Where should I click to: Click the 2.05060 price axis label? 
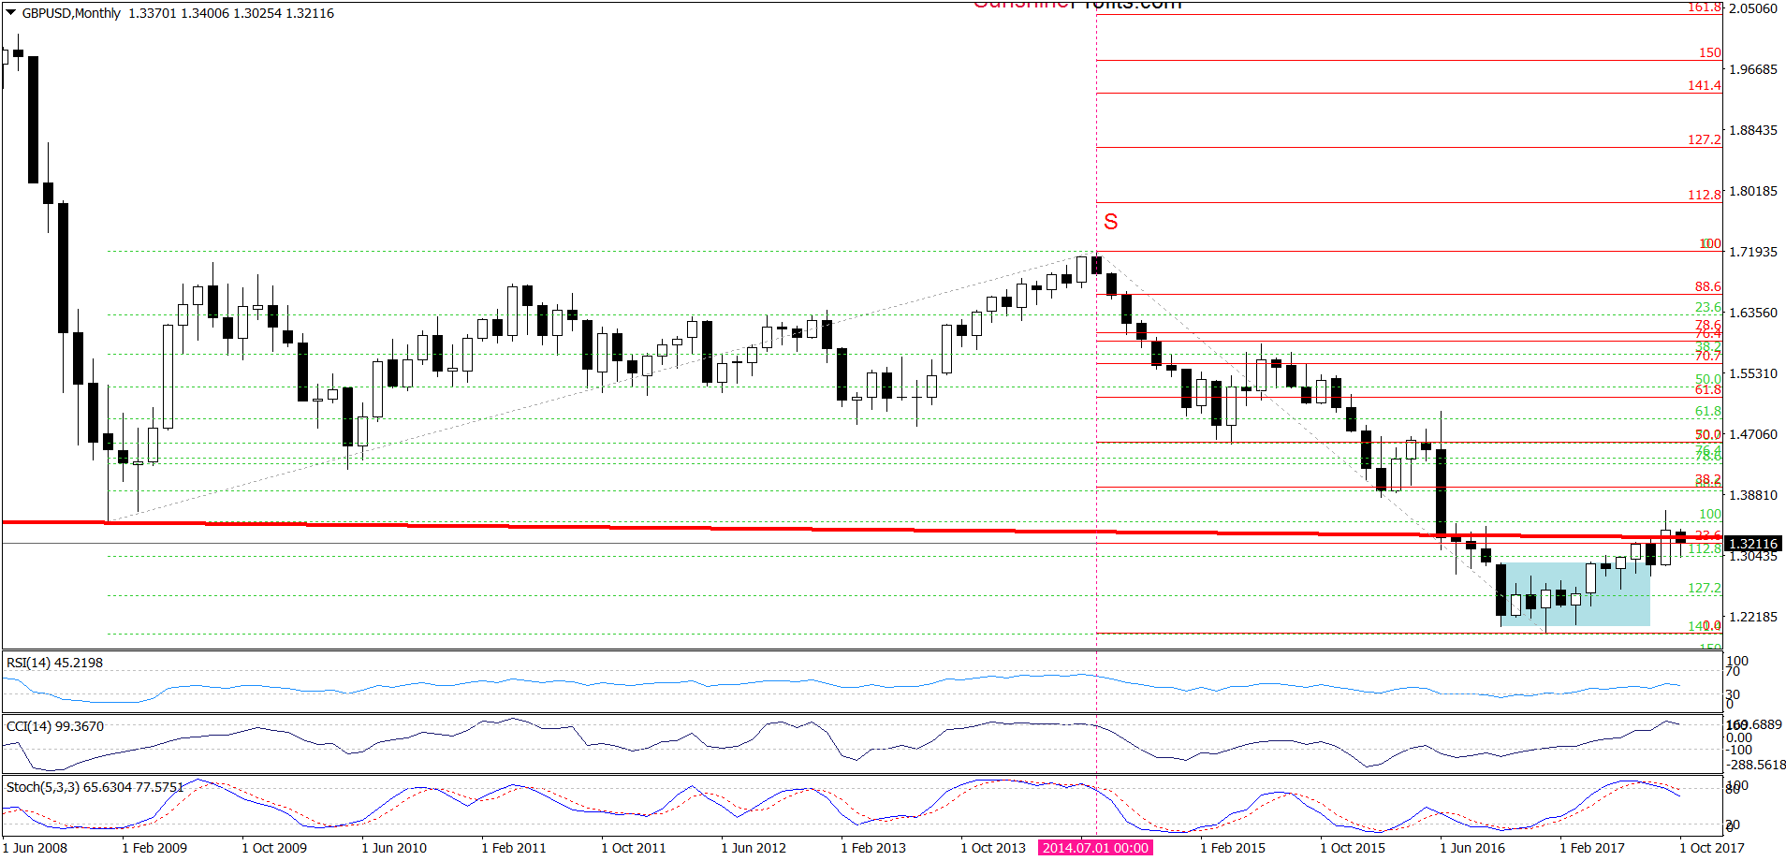(x=1752, y=8)
